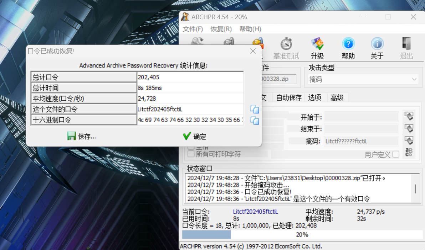
Task: Click the password Litctf202405ftctiL in dialog table
Action: tap(190, 109)
